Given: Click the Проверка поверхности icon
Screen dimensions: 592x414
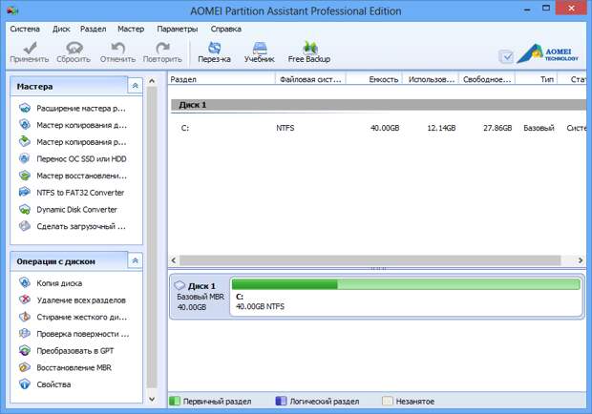Looking at the screenshot, I should 25,334.
